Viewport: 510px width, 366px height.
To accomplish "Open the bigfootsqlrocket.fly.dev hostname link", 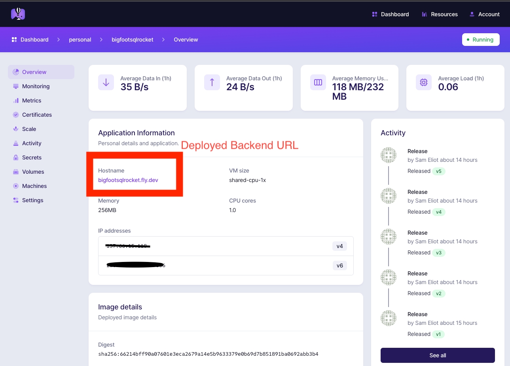I will pos(128,180).
